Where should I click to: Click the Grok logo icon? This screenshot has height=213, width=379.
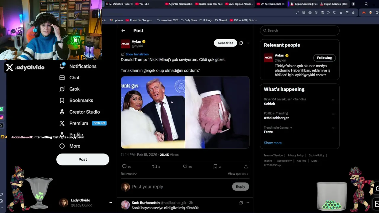[x=62, y=89]
